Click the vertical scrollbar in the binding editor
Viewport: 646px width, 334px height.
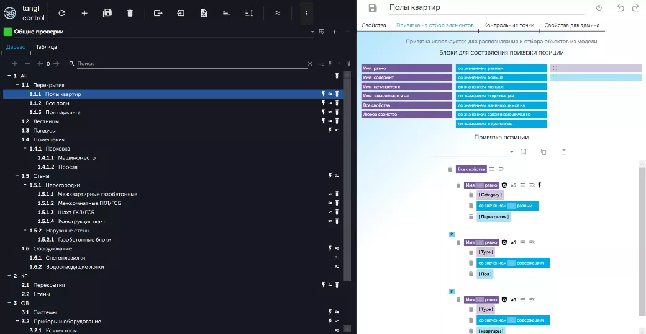641,242
